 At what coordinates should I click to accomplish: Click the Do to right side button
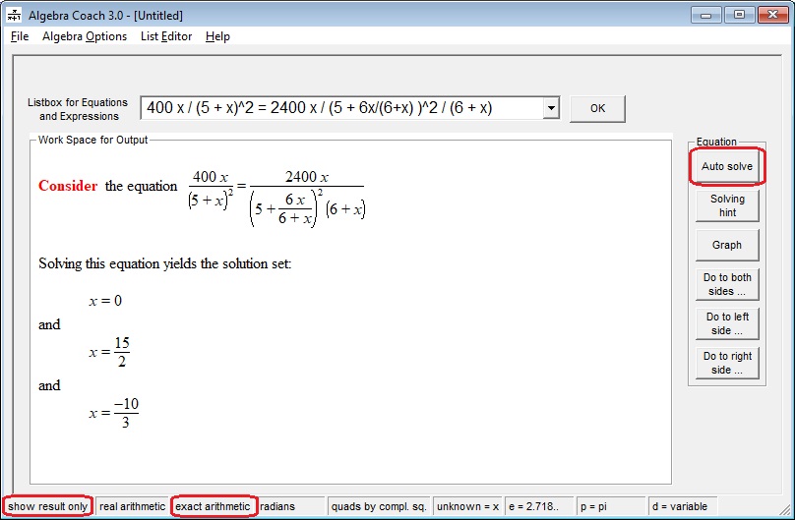(x=727, y=363)
